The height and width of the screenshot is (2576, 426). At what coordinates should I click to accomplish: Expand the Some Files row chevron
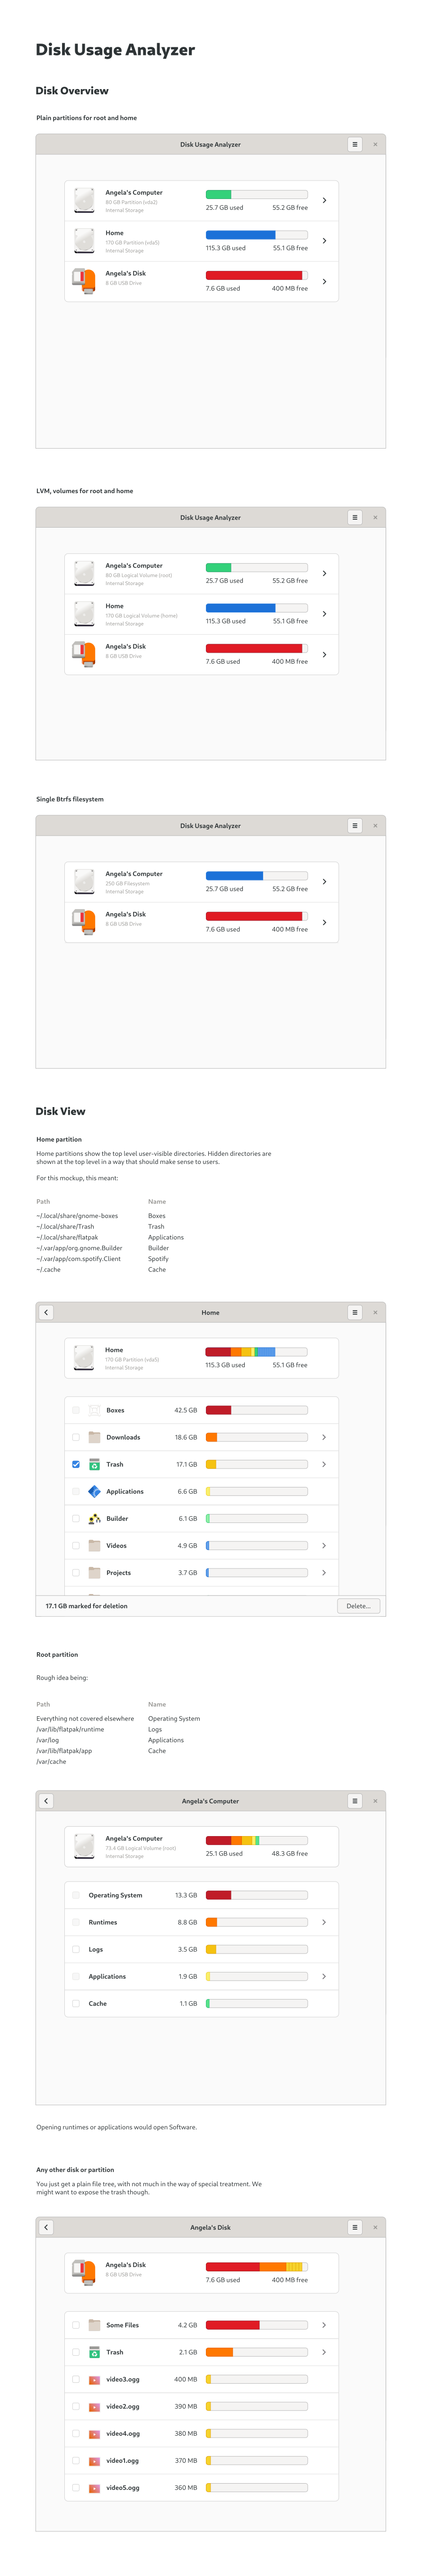click(324, 2325)
